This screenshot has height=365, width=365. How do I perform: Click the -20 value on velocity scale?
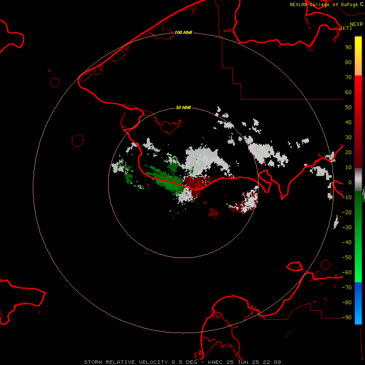(x=347, y=212)
